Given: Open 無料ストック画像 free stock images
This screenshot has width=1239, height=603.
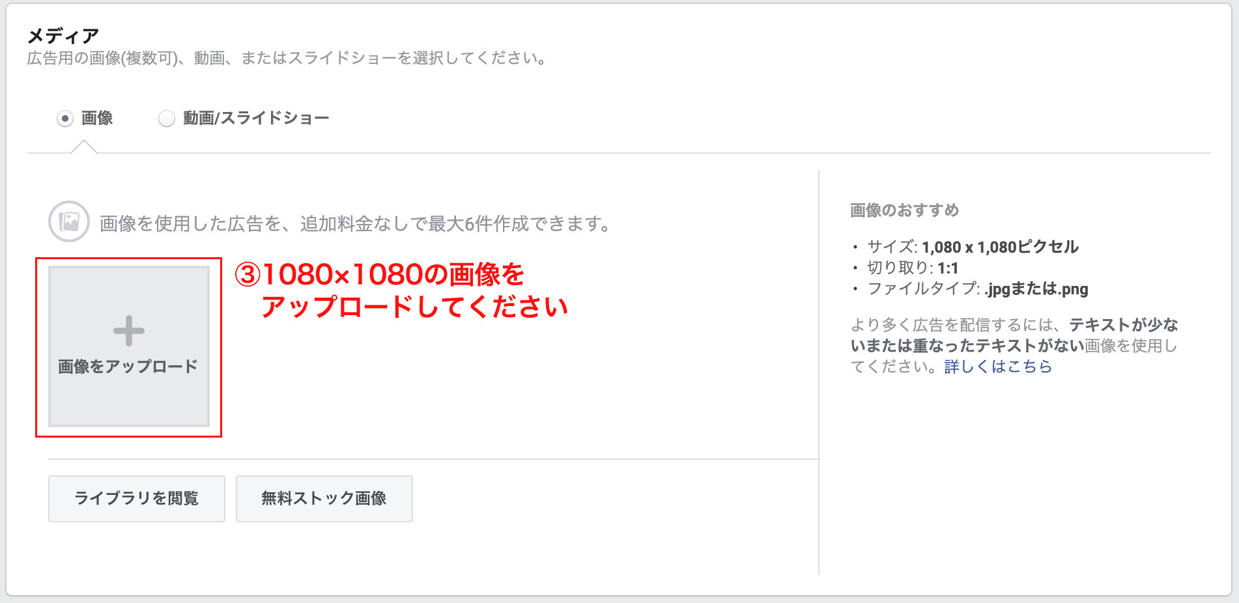Looking at the screenshot, I should [324, 498].
